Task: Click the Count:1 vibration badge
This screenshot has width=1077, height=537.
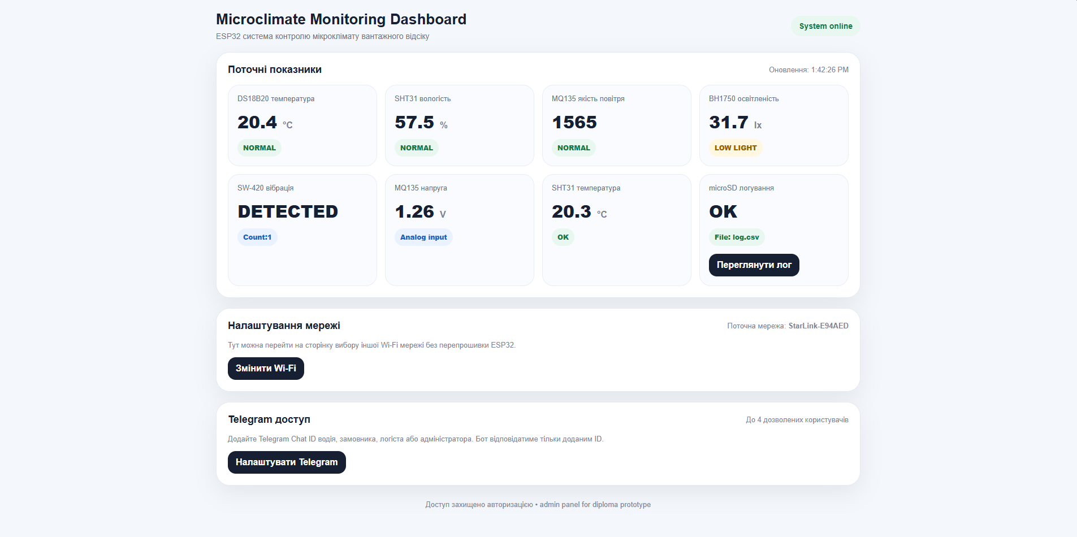Action: tap(257, 237)
